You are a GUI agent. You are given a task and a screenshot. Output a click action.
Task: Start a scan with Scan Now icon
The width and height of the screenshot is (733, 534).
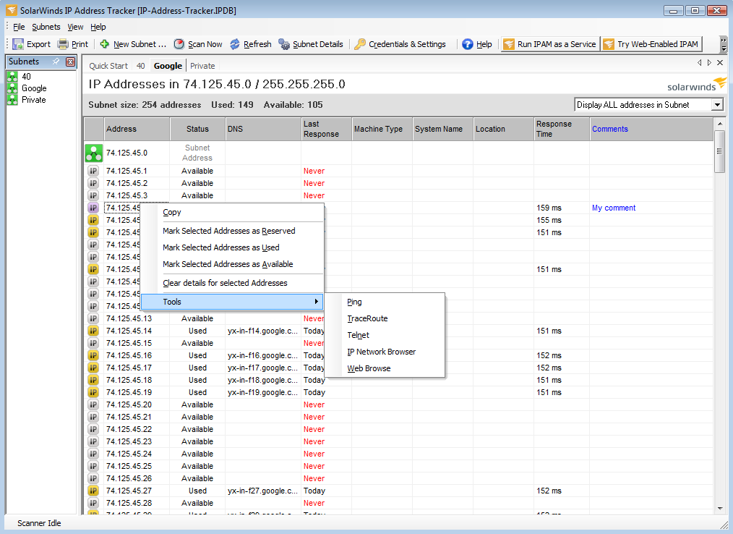click(179, 44)
